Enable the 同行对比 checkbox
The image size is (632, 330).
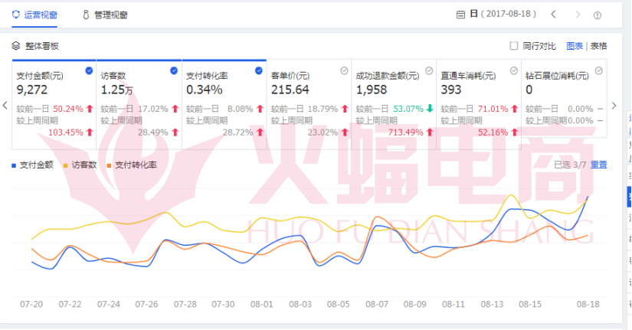[x=513, y=45]
